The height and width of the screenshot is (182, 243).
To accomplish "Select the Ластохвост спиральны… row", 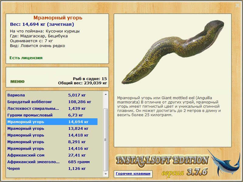I will tap(52, 108).
